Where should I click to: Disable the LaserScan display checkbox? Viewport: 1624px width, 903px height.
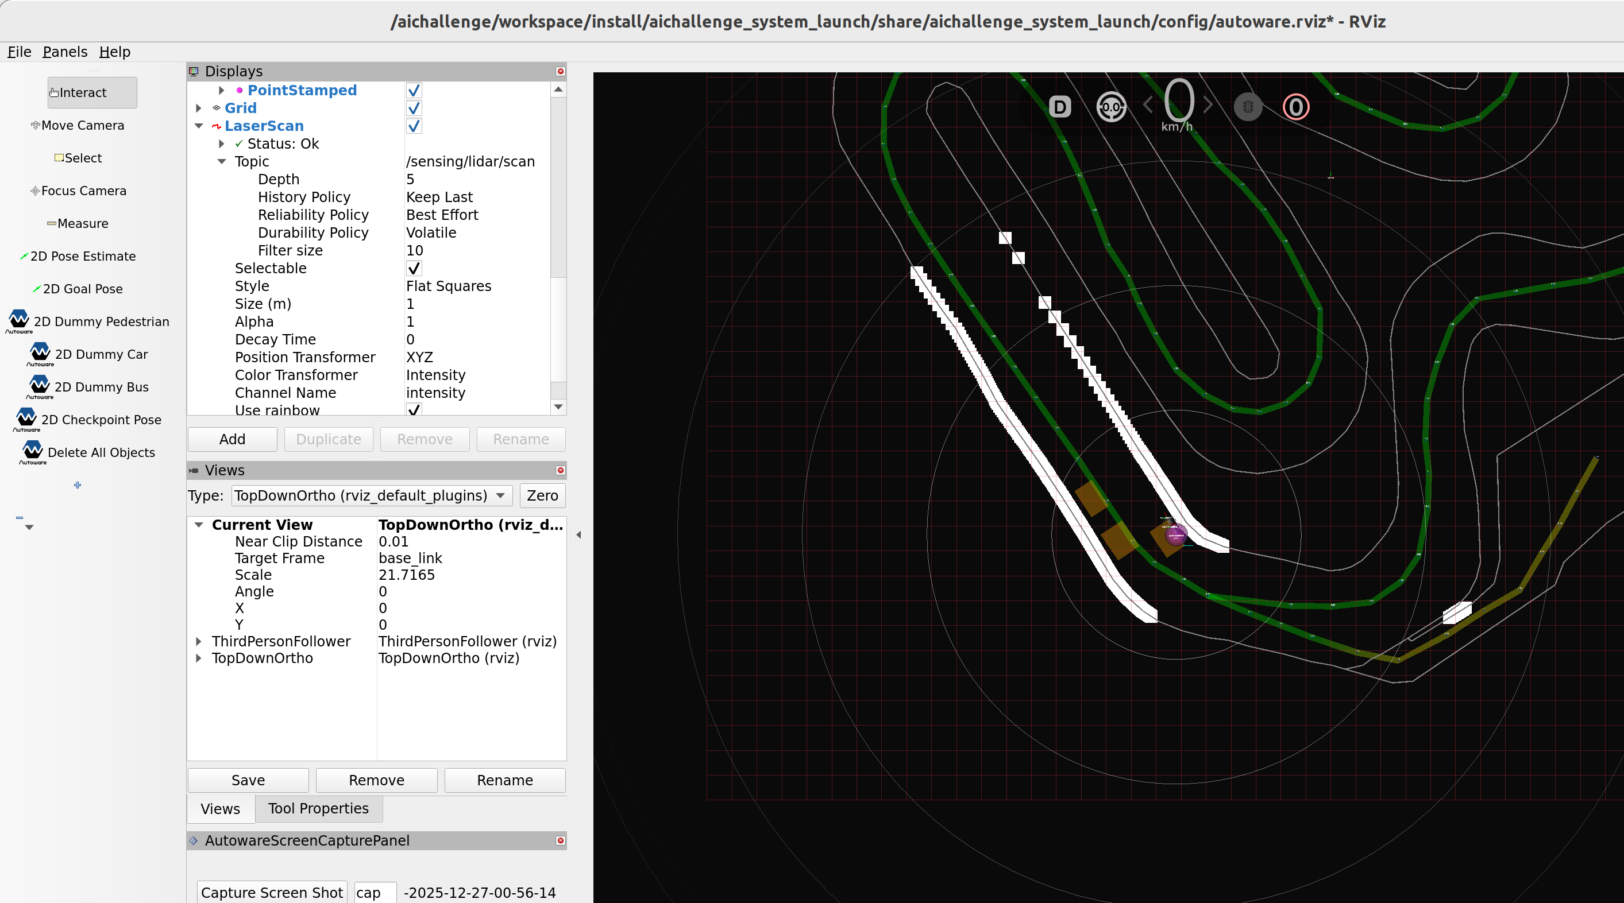click(414, 126)
